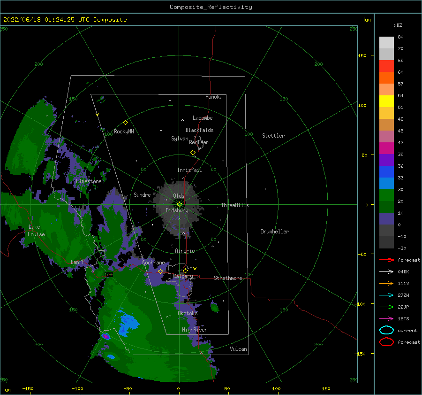The height and width of the screenshot is (395, 422).
Task: Click the yellow diamond marker above Calgary
Action: click(x=185, y=271)
